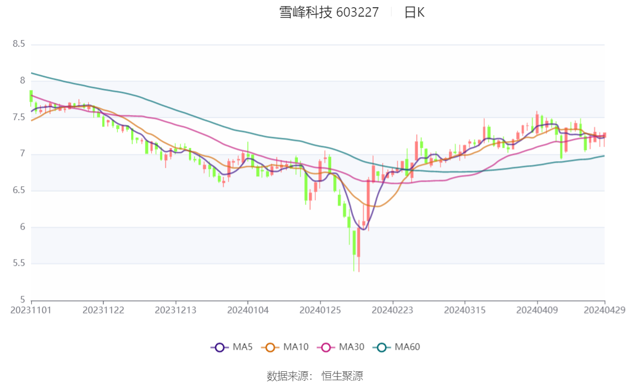Toggle the MA10 orange legend circle

(x=270, y=347)
